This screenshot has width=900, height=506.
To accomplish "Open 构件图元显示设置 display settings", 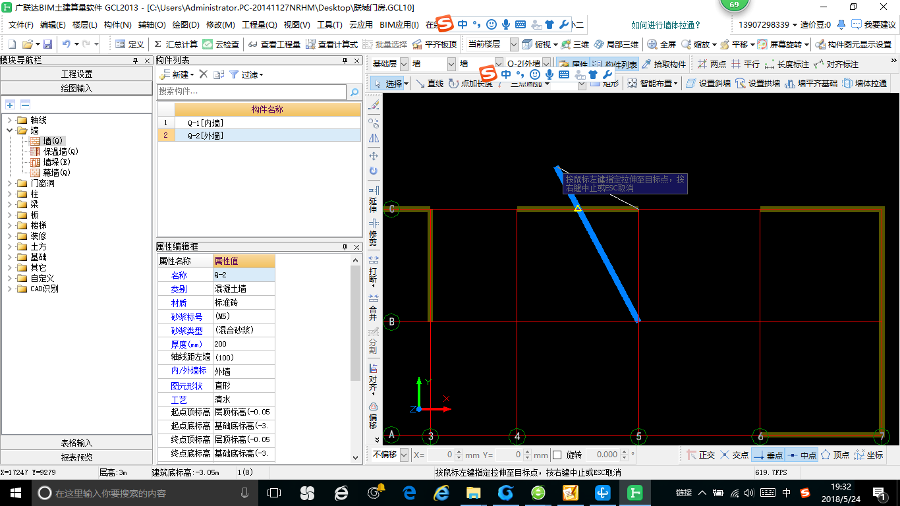I will pos(853,44).
